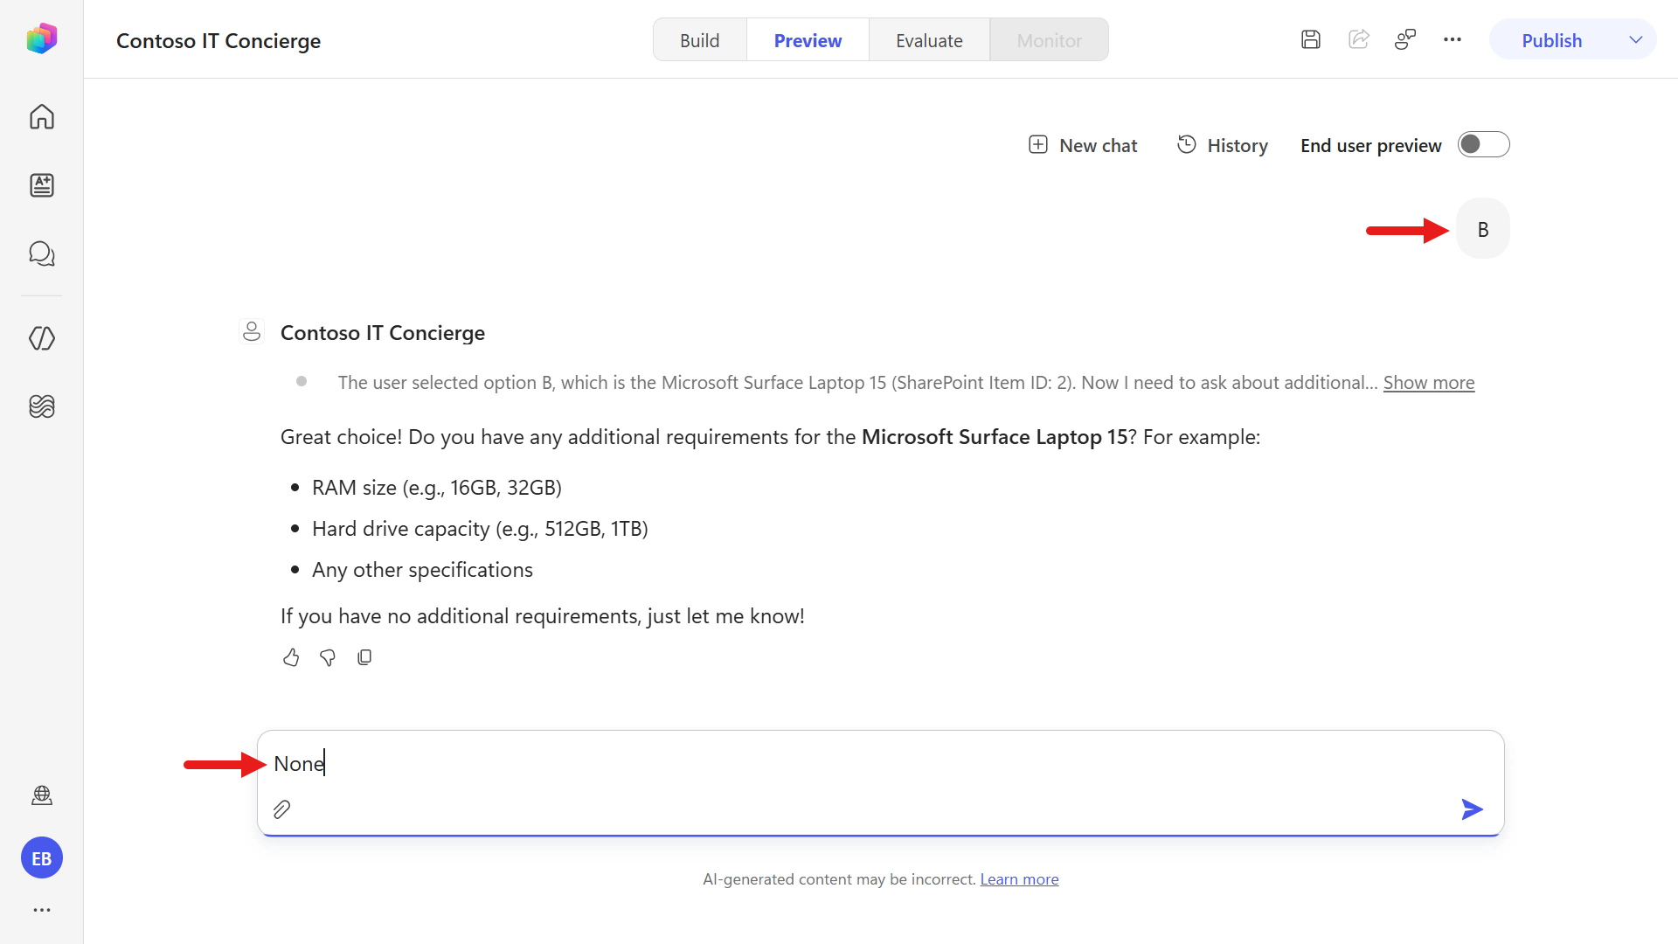Open the Learn more link

[1019, 879]
